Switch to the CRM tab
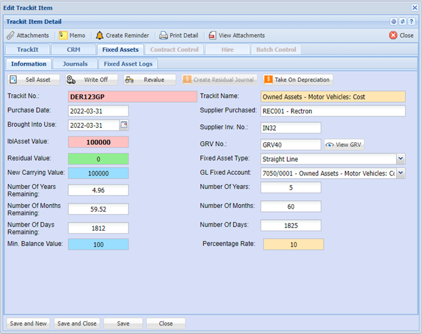The height and width of the screenshot is (334, 422). pyautogui.click(x=73, y=49)
